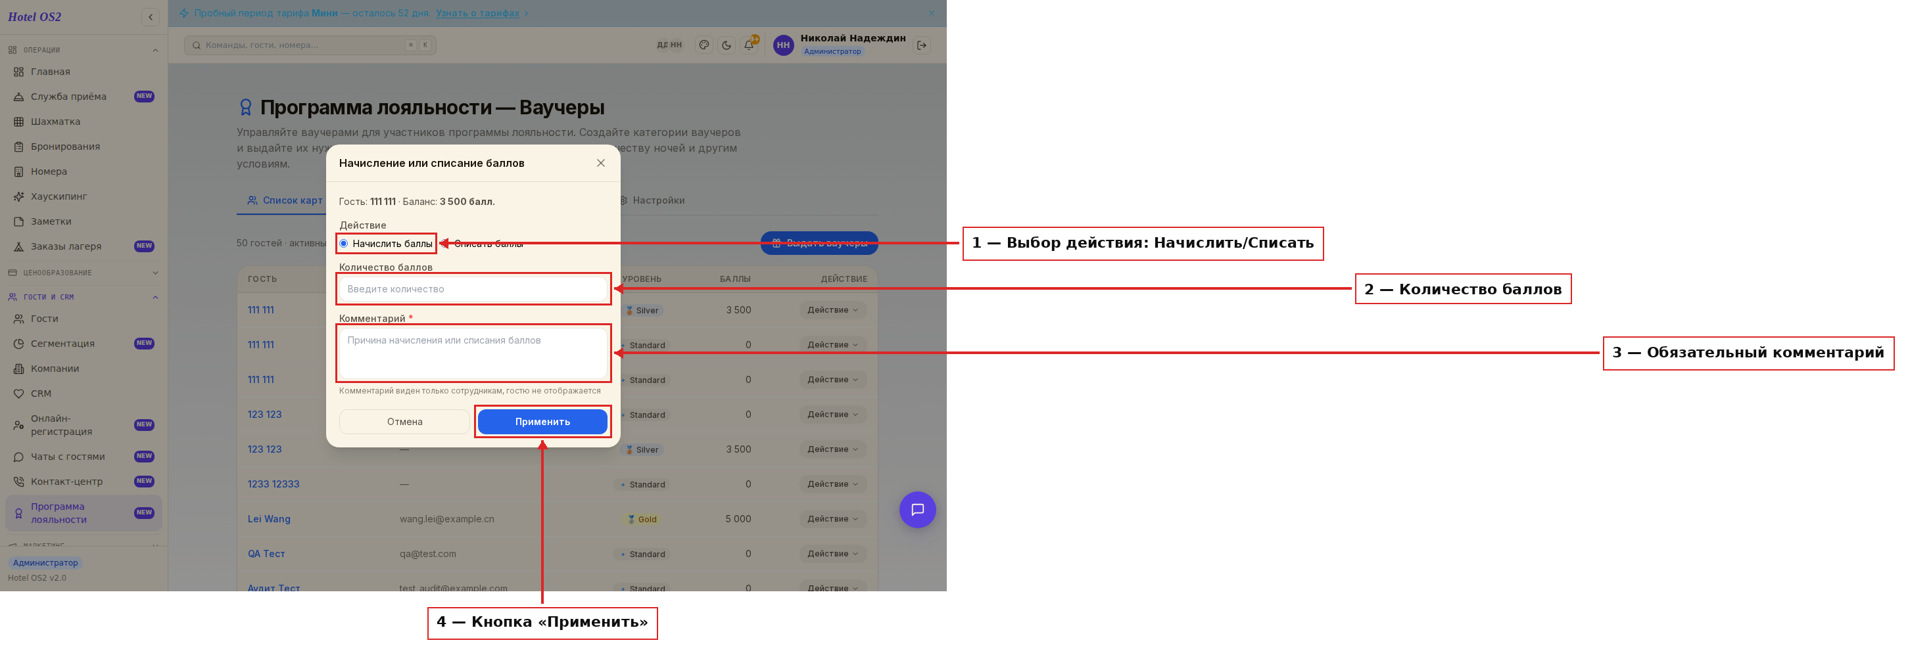The image size is (1910, 655).
Task: Open the theme palette icon
Action: click(704, 45)
